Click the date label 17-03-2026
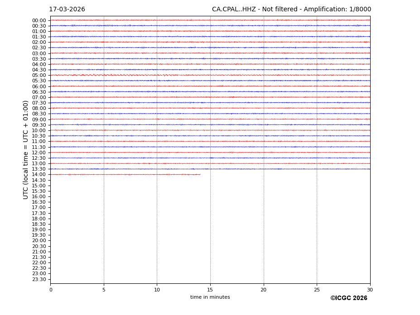 pyautogui.click(x=67, y=10)
